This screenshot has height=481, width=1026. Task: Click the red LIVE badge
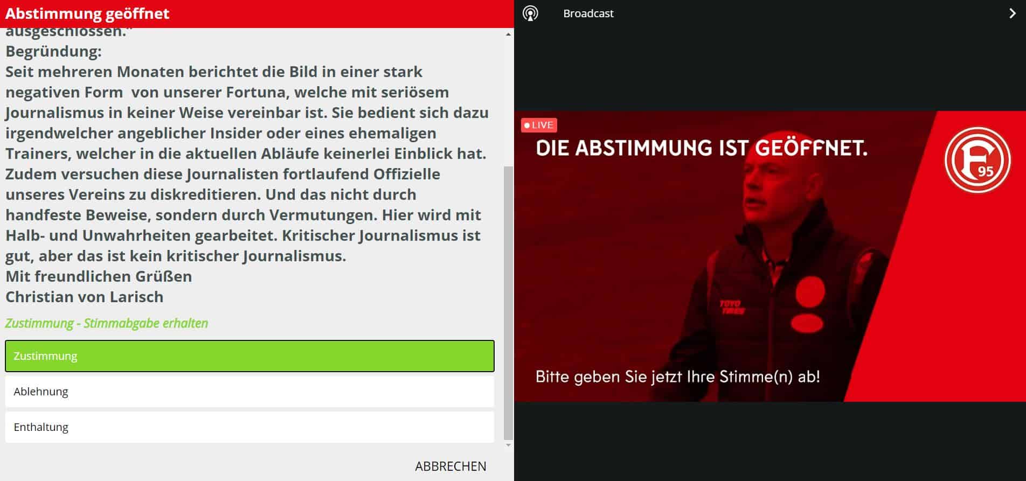click(x=538, y=125)
